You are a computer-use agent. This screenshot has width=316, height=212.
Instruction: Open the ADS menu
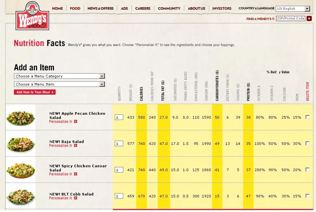[x=124, y=8]
